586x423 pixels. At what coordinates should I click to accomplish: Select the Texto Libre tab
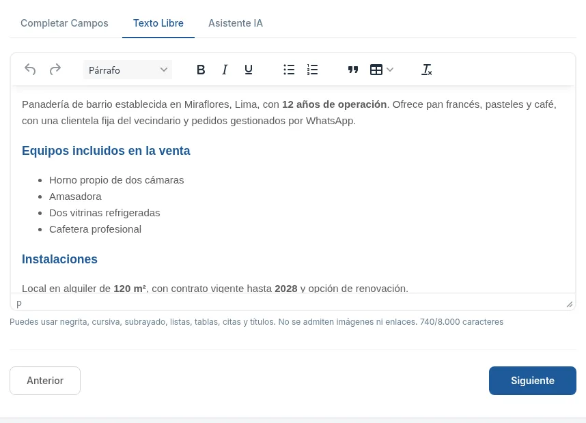[158, 23]
